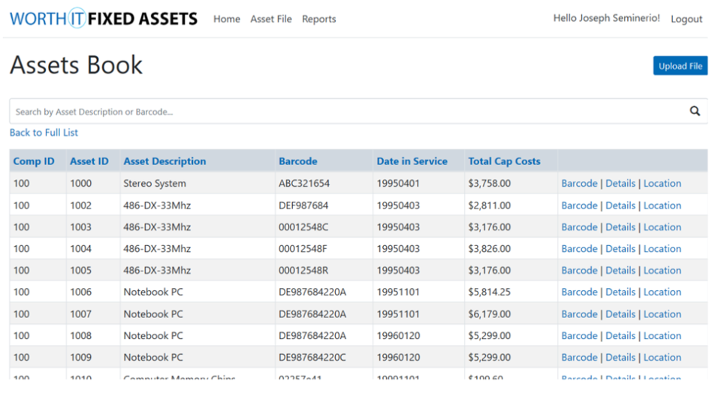Open Barcode link for asset 1009
The height and width of the screenshot is (396, 721).
[x=579, y=357]
